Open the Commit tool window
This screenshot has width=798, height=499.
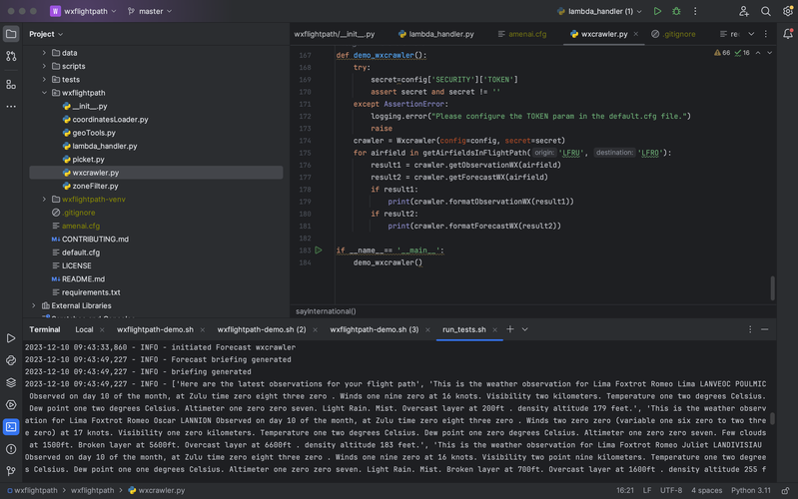(11, 57)
